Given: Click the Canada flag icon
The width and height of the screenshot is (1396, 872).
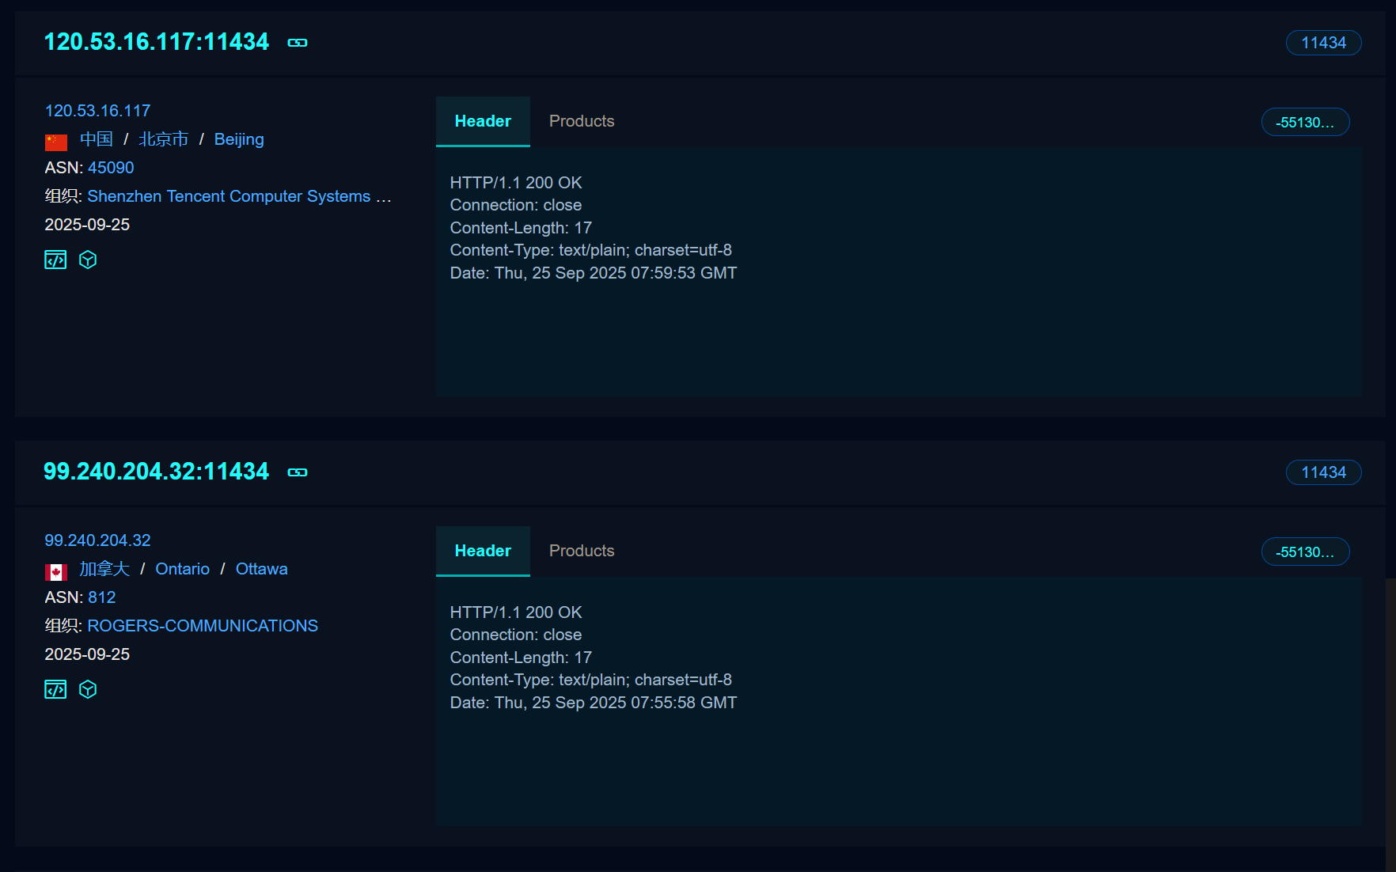Looking at the screenshot, I should (56, 571).
